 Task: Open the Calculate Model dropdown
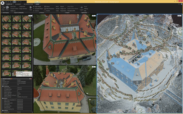click(38, 8)
